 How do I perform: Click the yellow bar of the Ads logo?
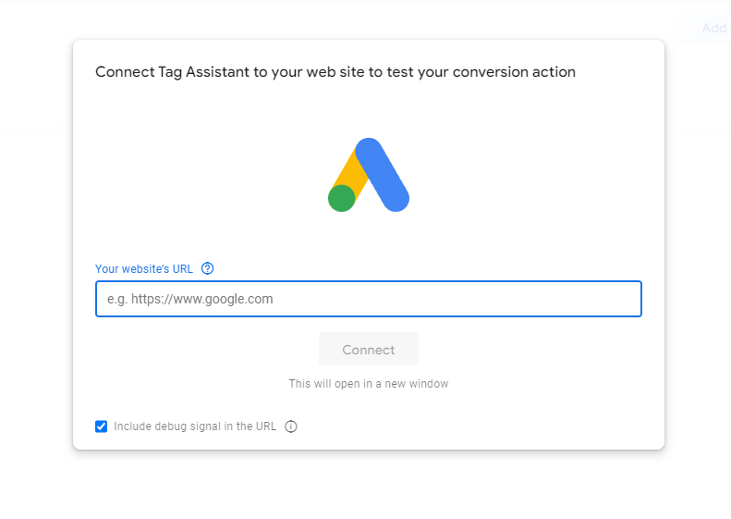tap(348, 170)
